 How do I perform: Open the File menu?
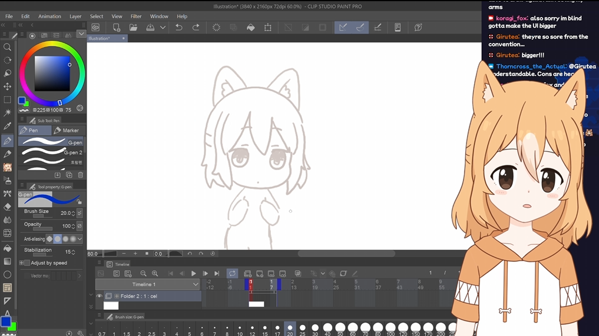[9, 16]
